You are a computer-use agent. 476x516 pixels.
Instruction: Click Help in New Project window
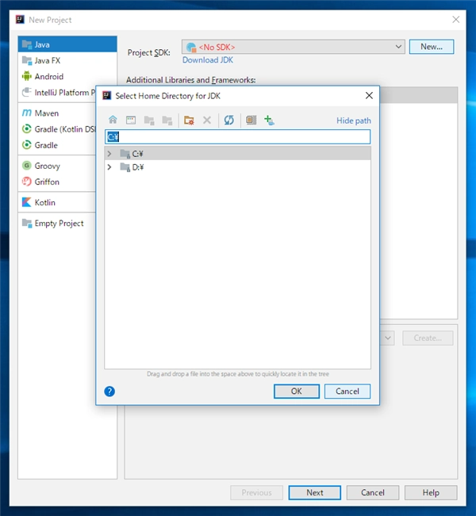431,493
